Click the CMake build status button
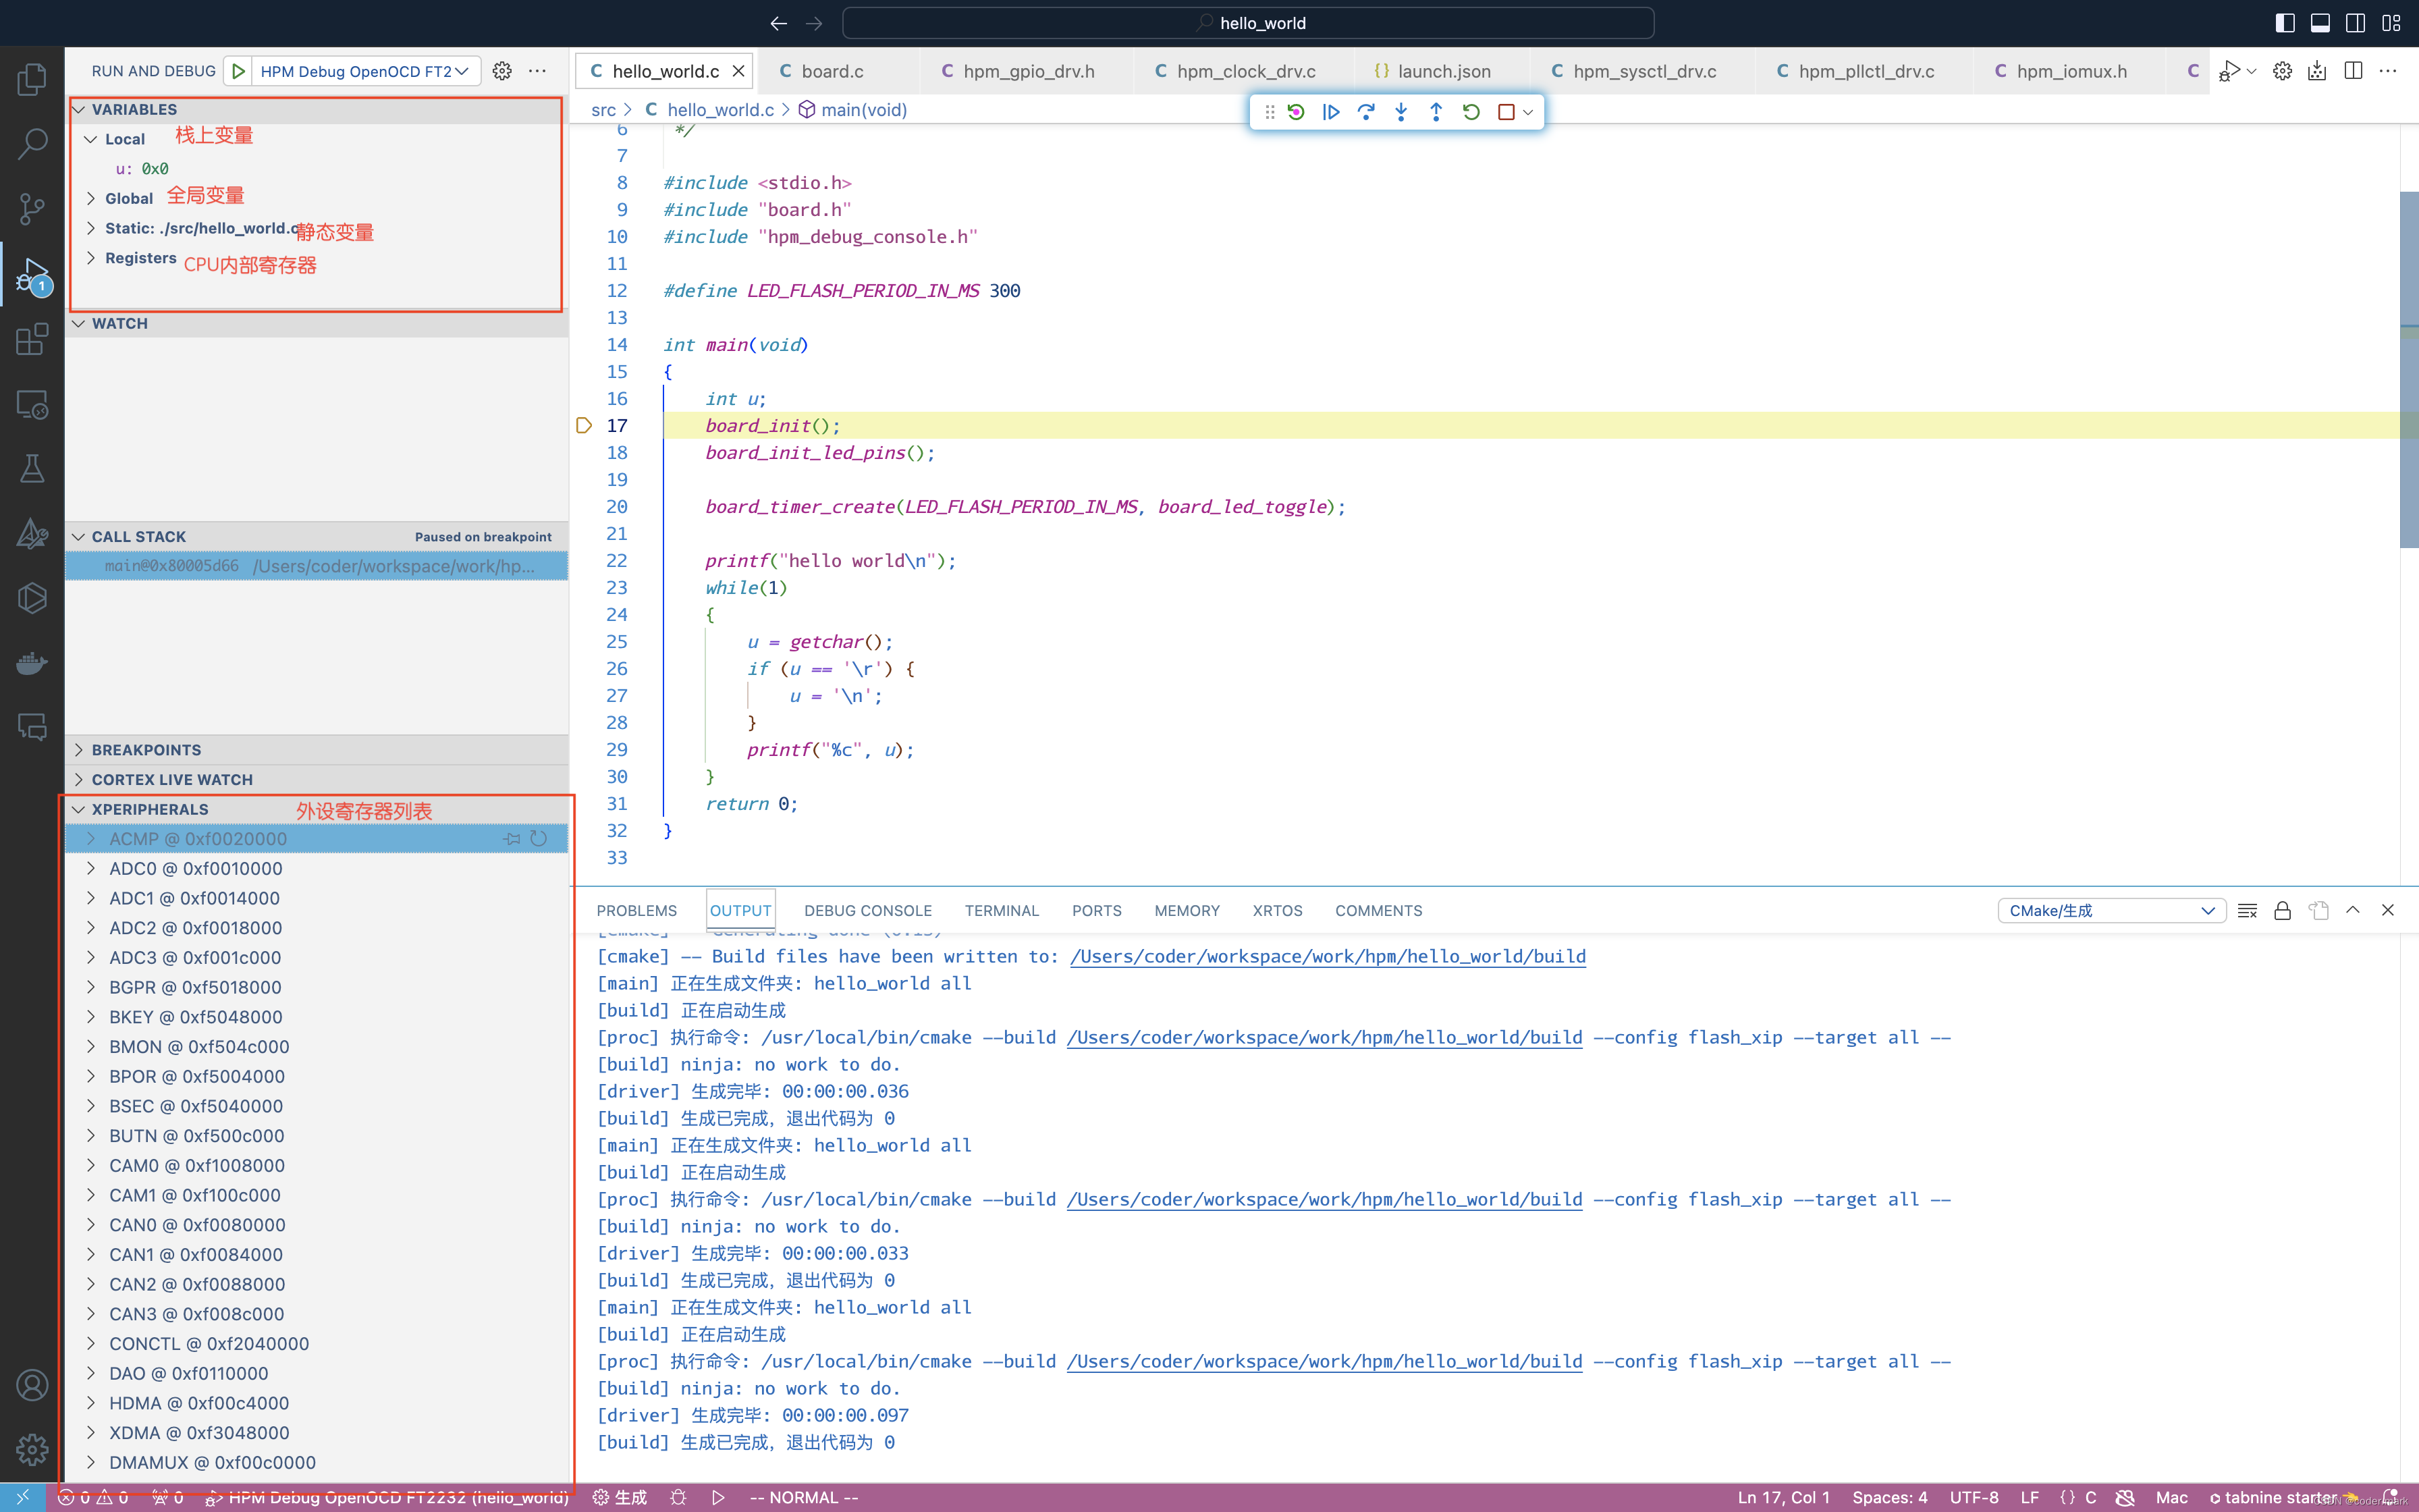 620,1497
